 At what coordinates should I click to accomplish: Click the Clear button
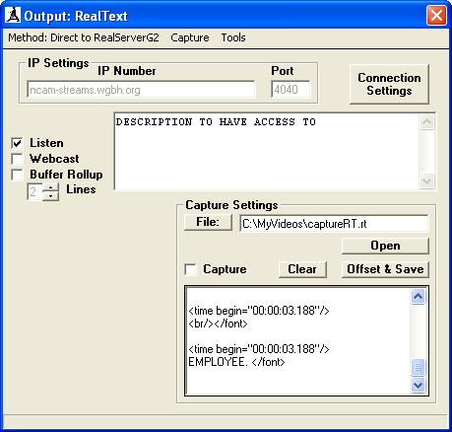pos(302,269)
